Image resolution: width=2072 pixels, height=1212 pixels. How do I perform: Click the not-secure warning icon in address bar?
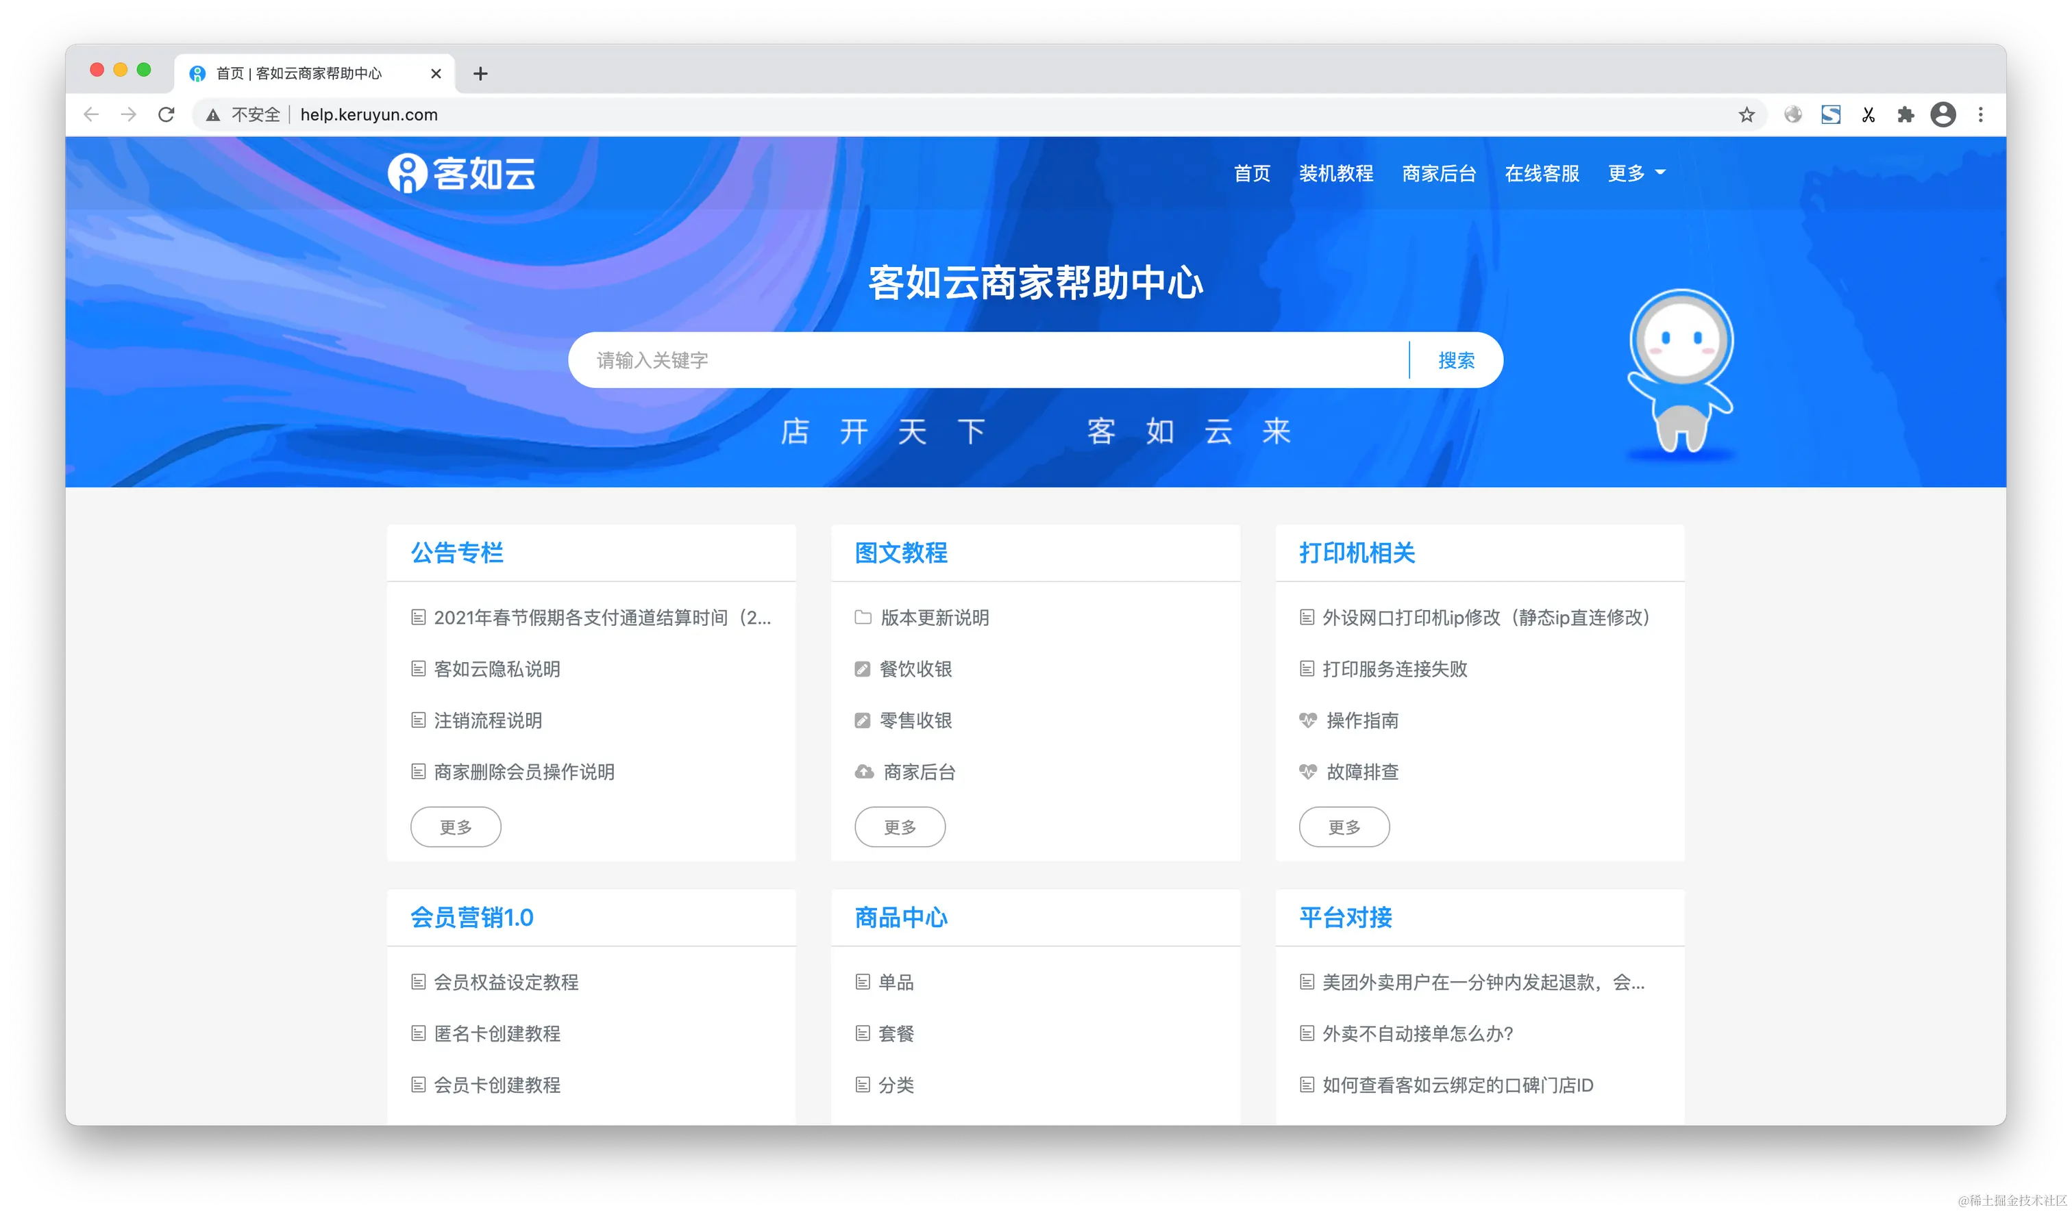coord(213,115)
